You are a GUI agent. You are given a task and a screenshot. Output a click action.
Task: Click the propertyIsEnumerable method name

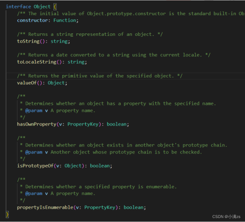[45, 207]
